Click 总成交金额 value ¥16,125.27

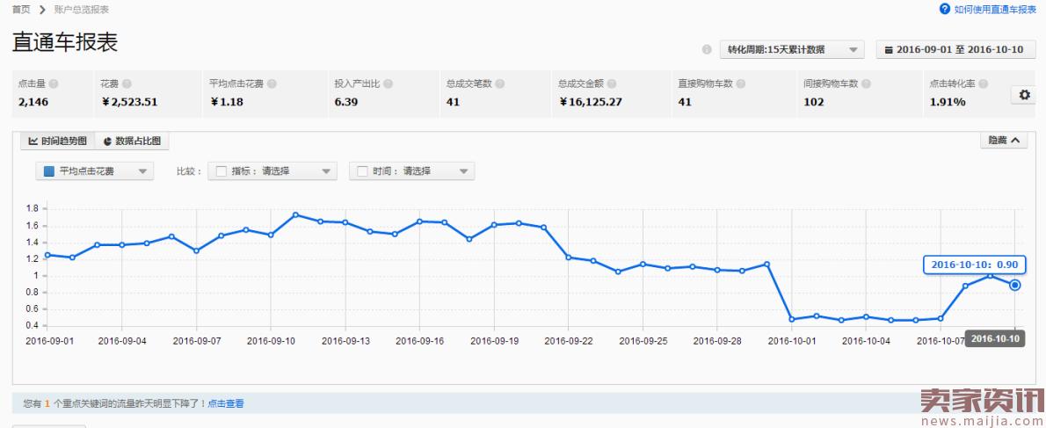(x=591, y=102)
